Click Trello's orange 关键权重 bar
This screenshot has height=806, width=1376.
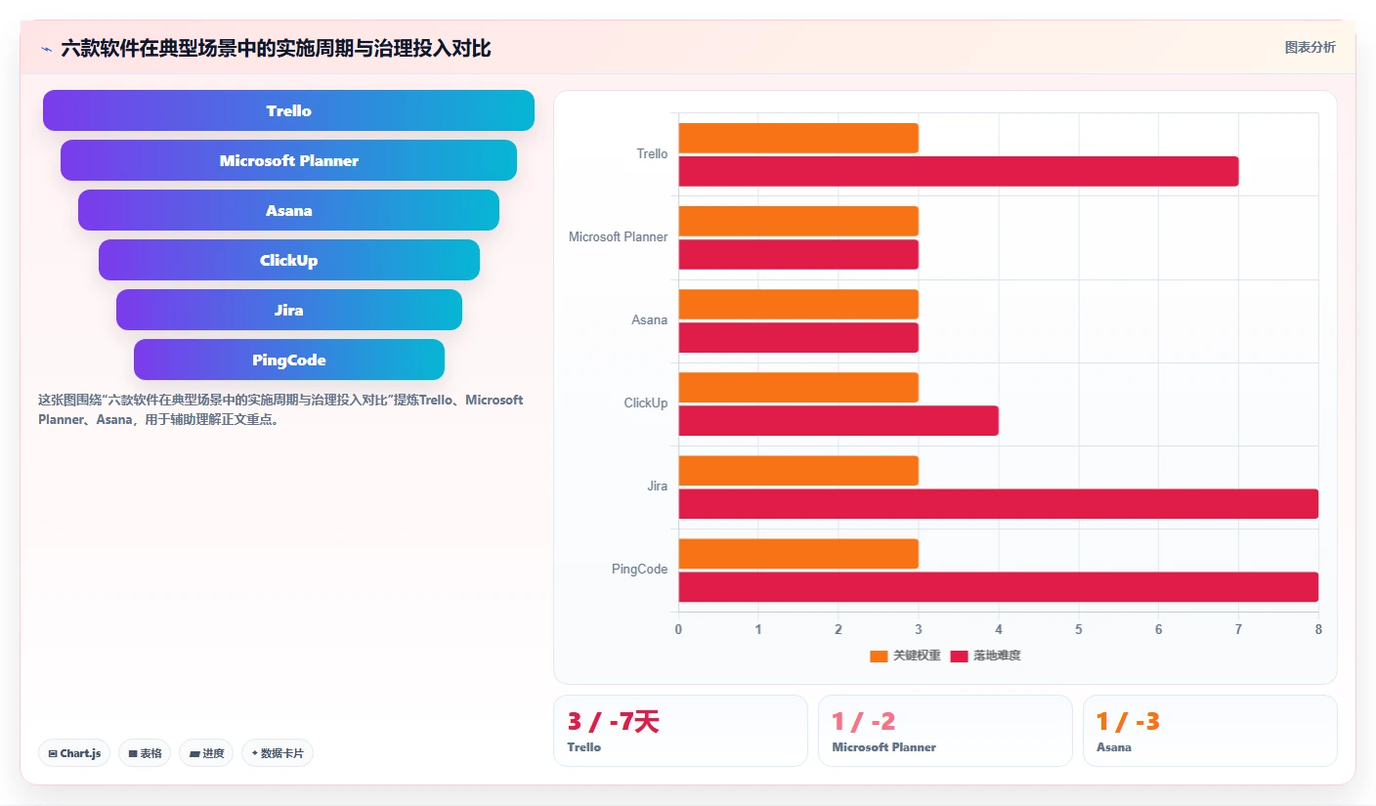pyautogui.click(x=798, y=138)
